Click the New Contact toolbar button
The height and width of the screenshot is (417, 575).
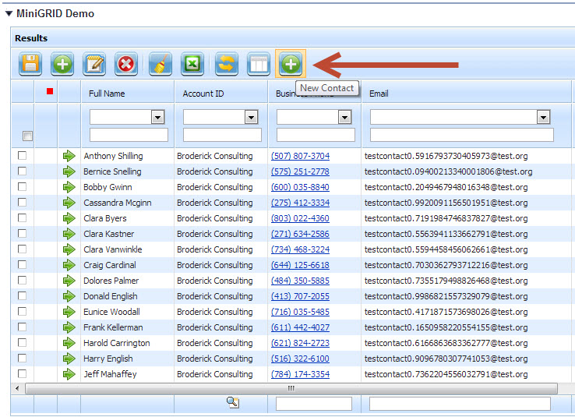(x=291, y=64)
